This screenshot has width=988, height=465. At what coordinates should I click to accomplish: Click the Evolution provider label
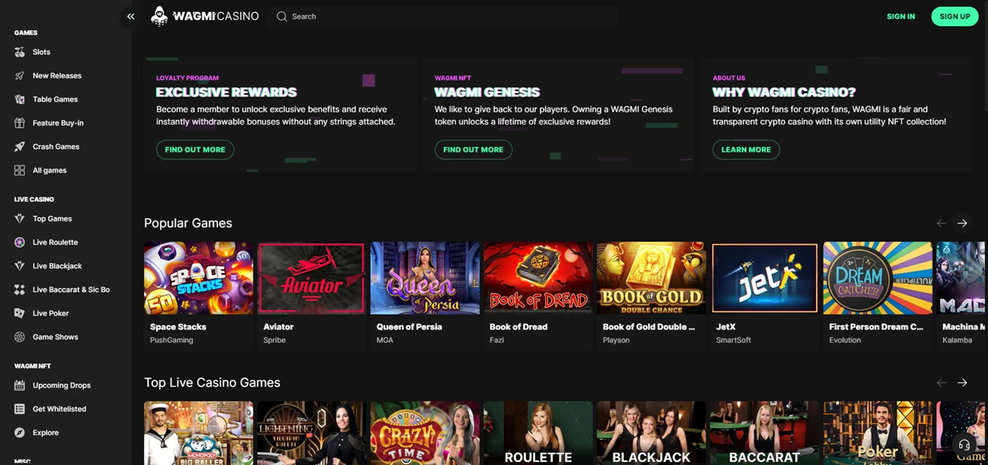[x=845, y=340]
